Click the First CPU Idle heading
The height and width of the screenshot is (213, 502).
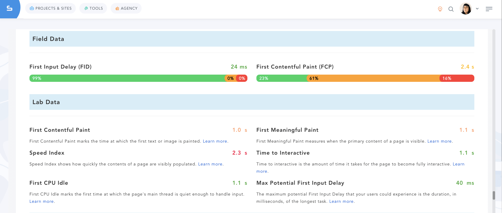tap(49, 183)
